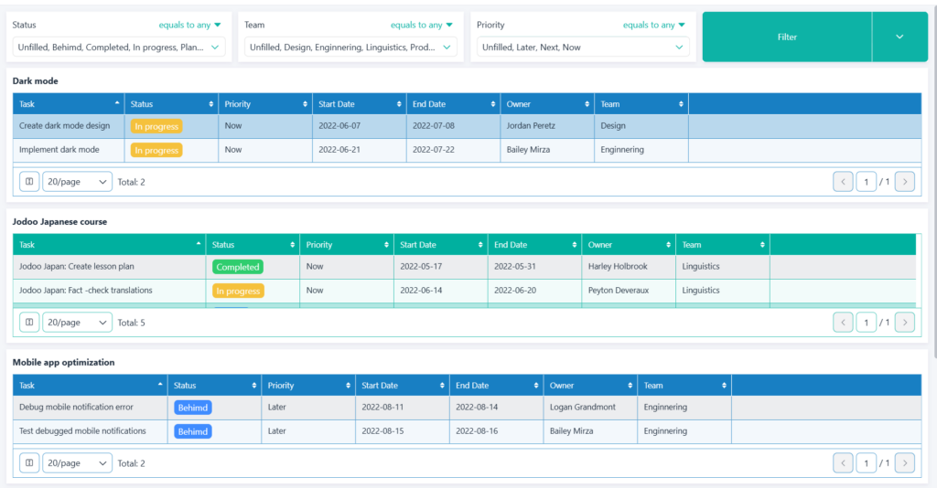
Task: Open the Priority filter value dropdown
Action: [584, 48]
